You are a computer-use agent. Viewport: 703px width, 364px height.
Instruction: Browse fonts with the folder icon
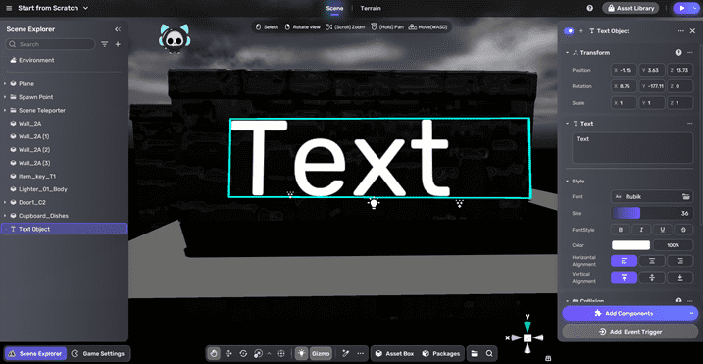click(x=685, y=196)
